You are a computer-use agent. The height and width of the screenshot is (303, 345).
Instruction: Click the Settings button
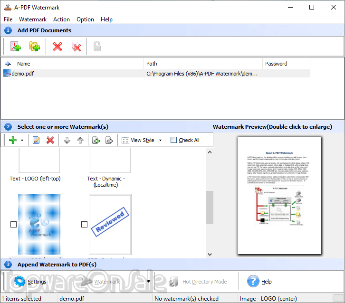(x=30, y=282)
